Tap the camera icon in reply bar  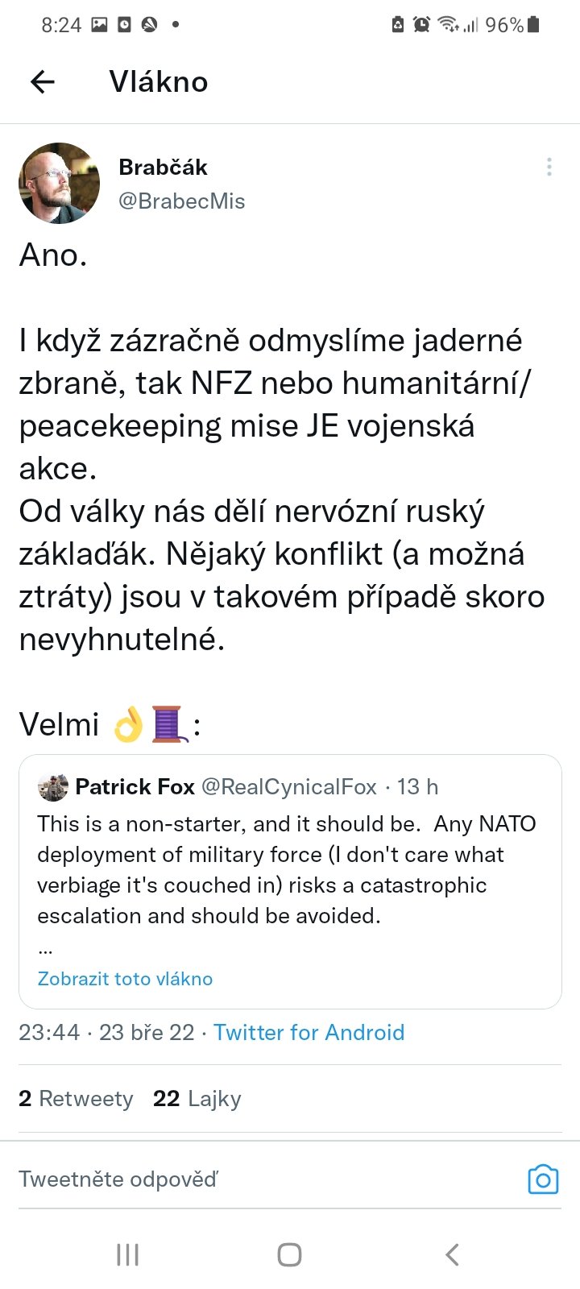pos(543,1179)
